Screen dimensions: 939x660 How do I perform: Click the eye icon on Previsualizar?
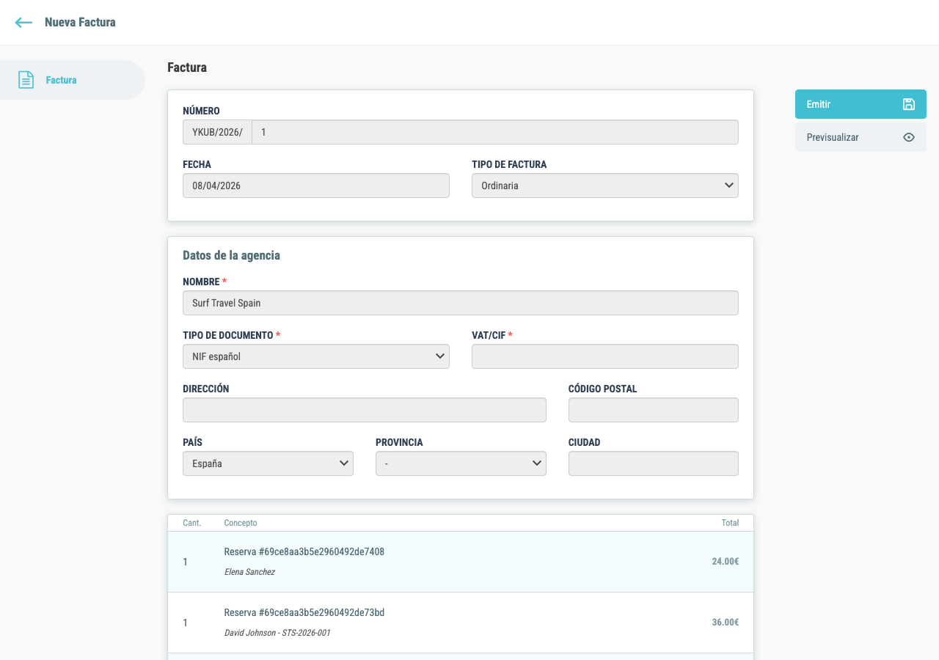[x=909, y=137]
